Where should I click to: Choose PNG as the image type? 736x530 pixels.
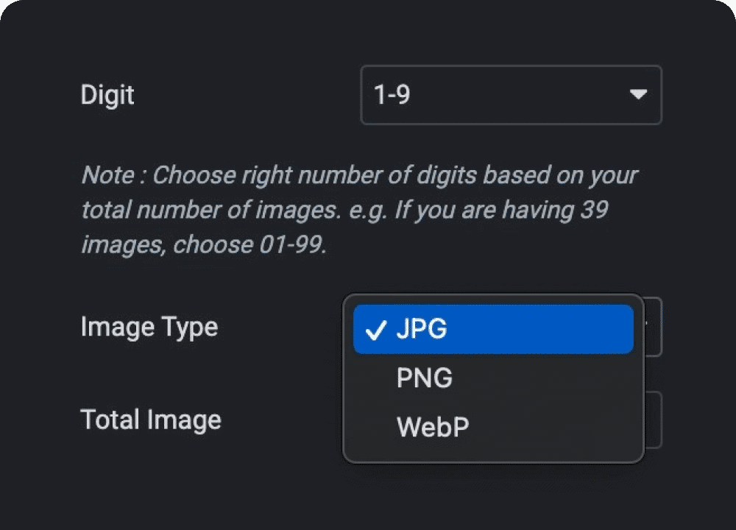[424, 378]
